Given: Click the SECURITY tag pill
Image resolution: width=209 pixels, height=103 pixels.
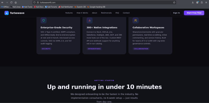Looking at the screenshot, I should tap(46, 49).
